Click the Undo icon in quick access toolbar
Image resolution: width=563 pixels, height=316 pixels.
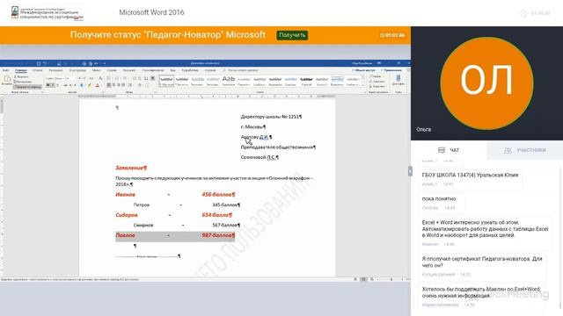pos(45,63)
